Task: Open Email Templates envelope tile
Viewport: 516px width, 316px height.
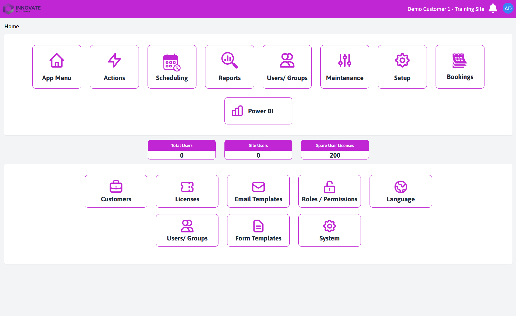Action: tap(258, 191)
